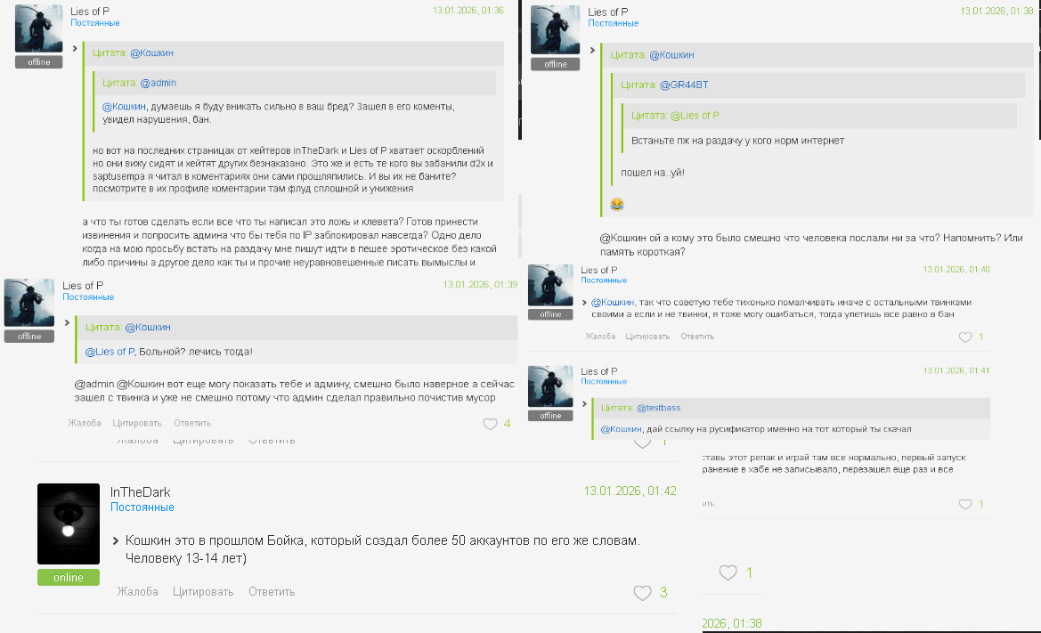Toggle arrow next to 01:40 @Кошкин reply
1041x633 pixels.
click(584, 303)
